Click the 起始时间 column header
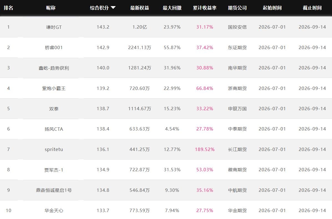 click(x=272, y=8)
